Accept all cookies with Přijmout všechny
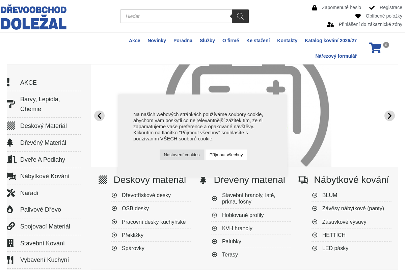The height and width of the screenshot is (270, 405). (x=226, y=155)
